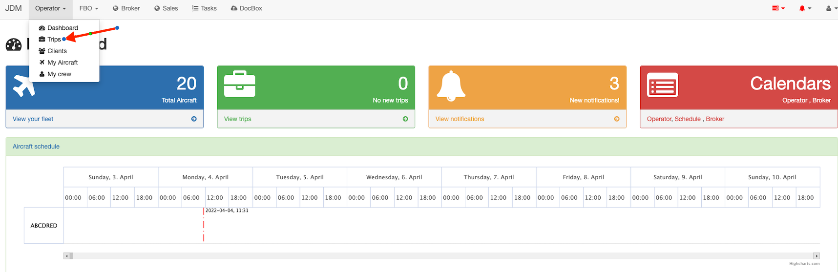Open Clients from the dropdown menu
Viewport: 838px width, 272px height.
[x=57, y=51]
